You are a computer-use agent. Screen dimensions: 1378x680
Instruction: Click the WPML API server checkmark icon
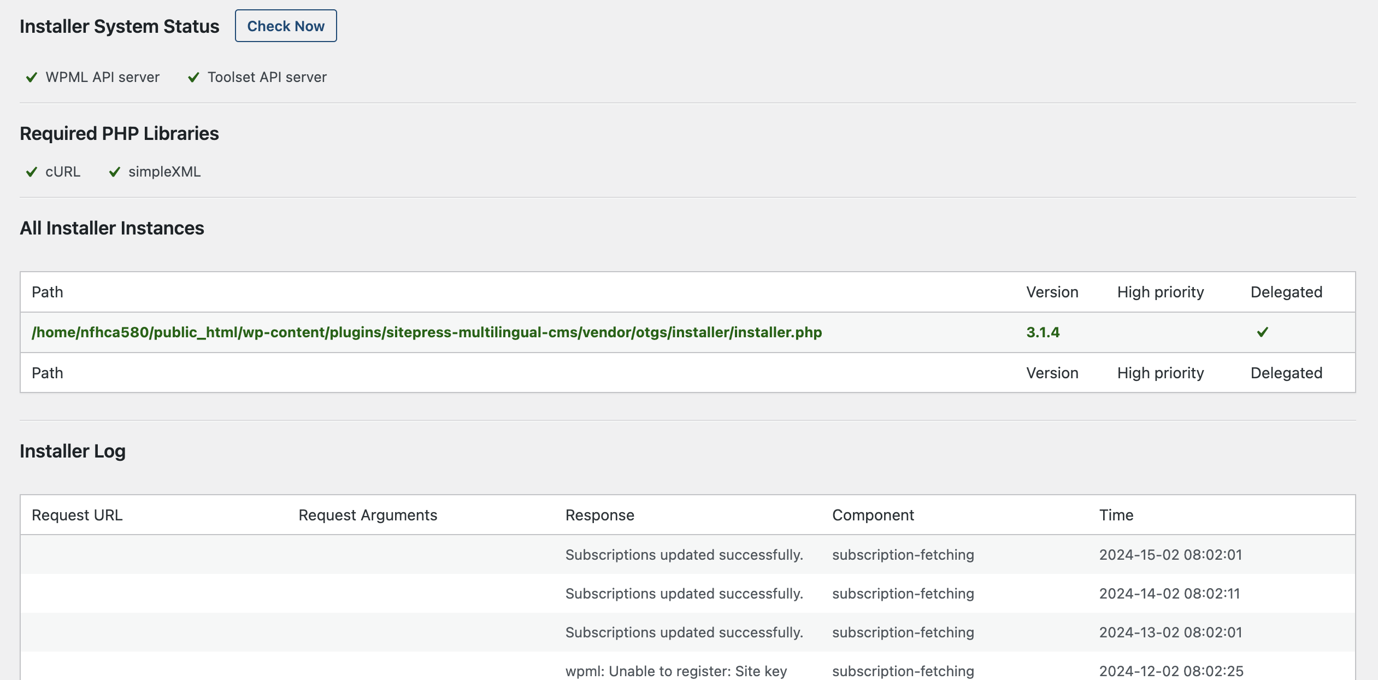tap(32, 77)
